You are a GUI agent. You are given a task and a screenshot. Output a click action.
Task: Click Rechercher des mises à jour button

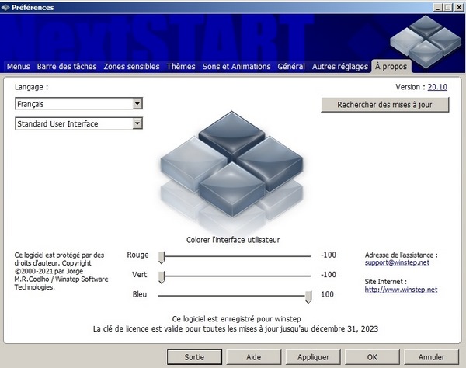385,105
